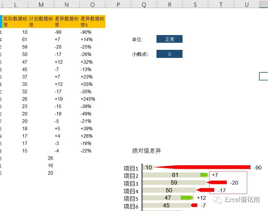
Task: Click the -4 difference cell
Action: click(67, 151)
